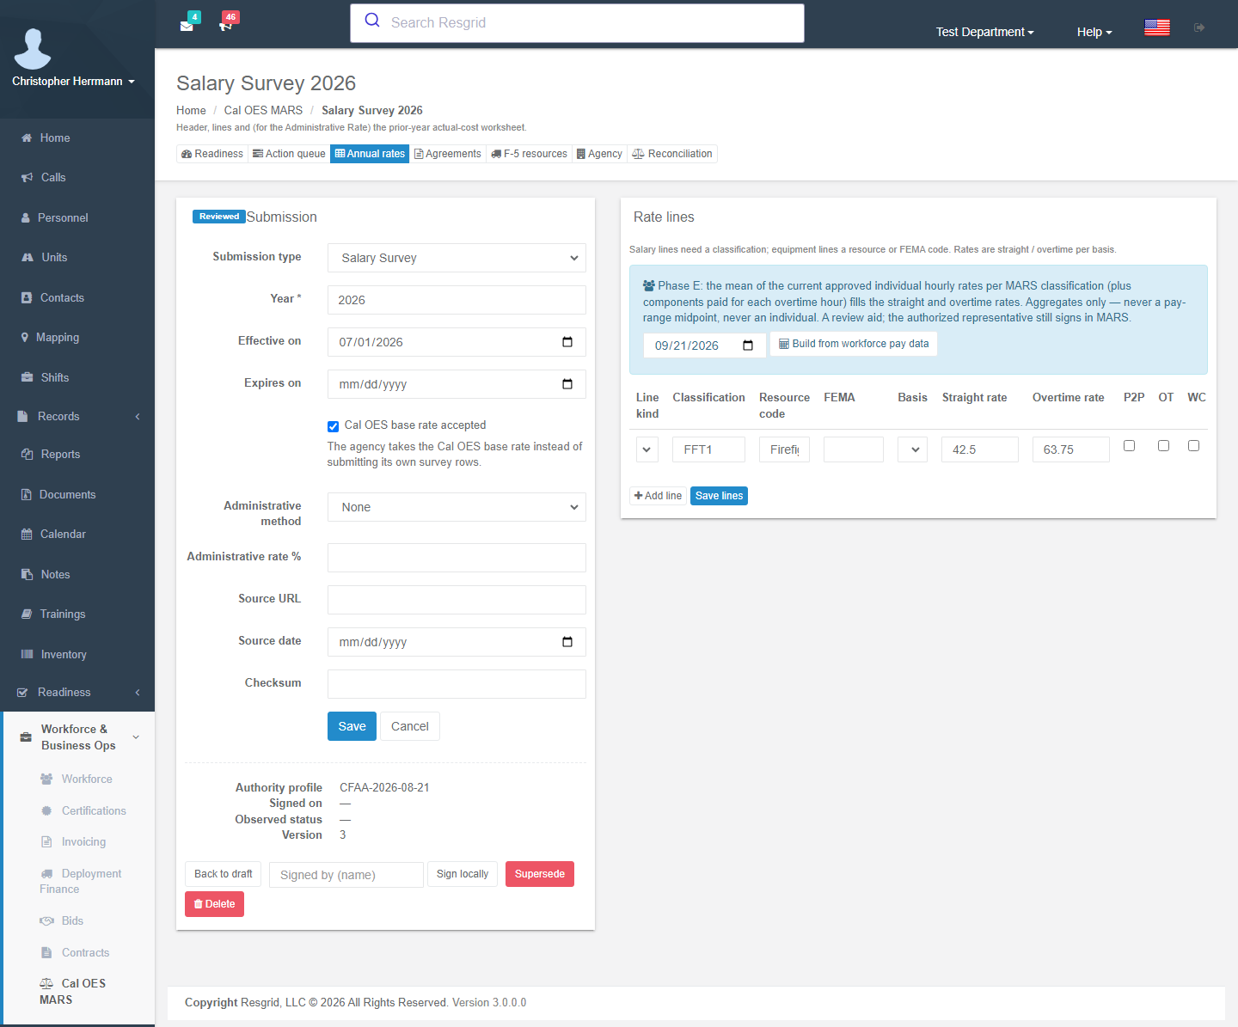Click the US flag language icon

[x=1157, y=28]
